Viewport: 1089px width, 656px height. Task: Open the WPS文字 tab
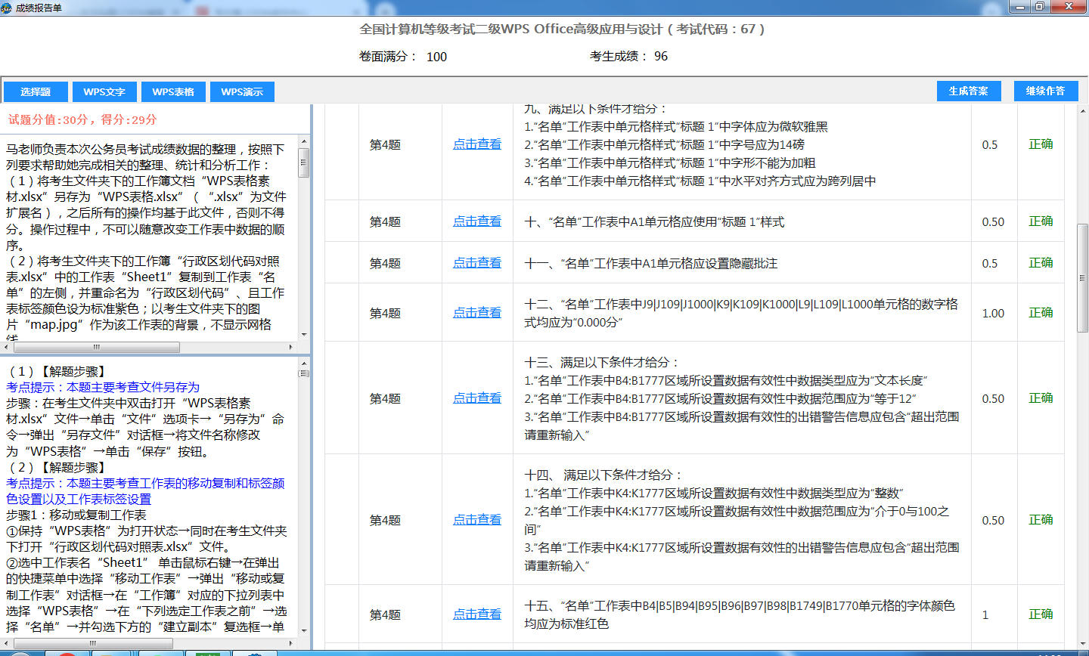tap(104, 92)
